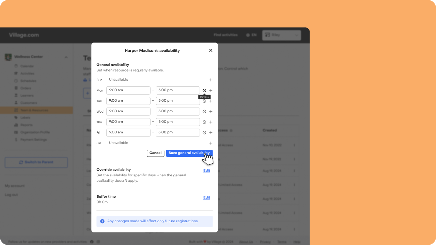Open Tuesday start time field
436x245 pixels.
(128, 101)
